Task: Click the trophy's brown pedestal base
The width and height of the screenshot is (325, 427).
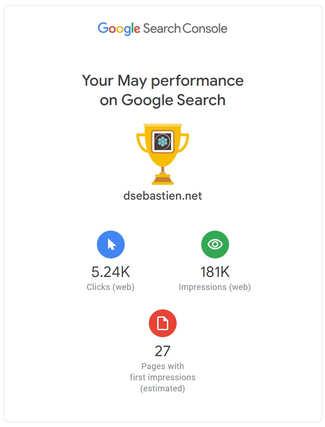Action: coord(163,179)
